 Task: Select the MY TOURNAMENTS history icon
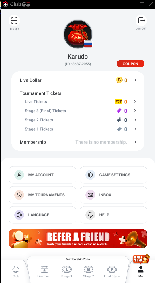(19, 195)
